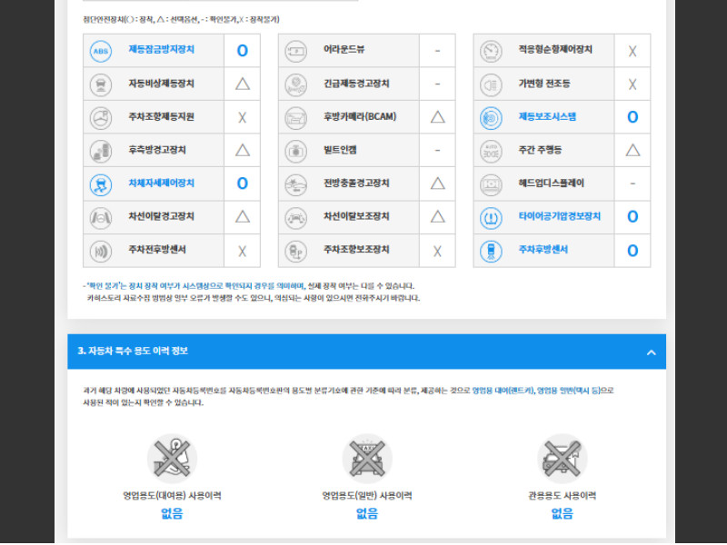
Task: Click the 차체자세제어장치 blue label
Action: [162, 183]
